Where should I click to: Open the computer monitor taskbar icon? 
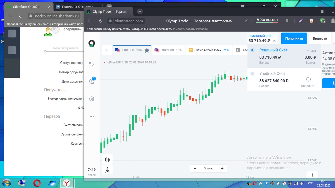click(22, 183)
